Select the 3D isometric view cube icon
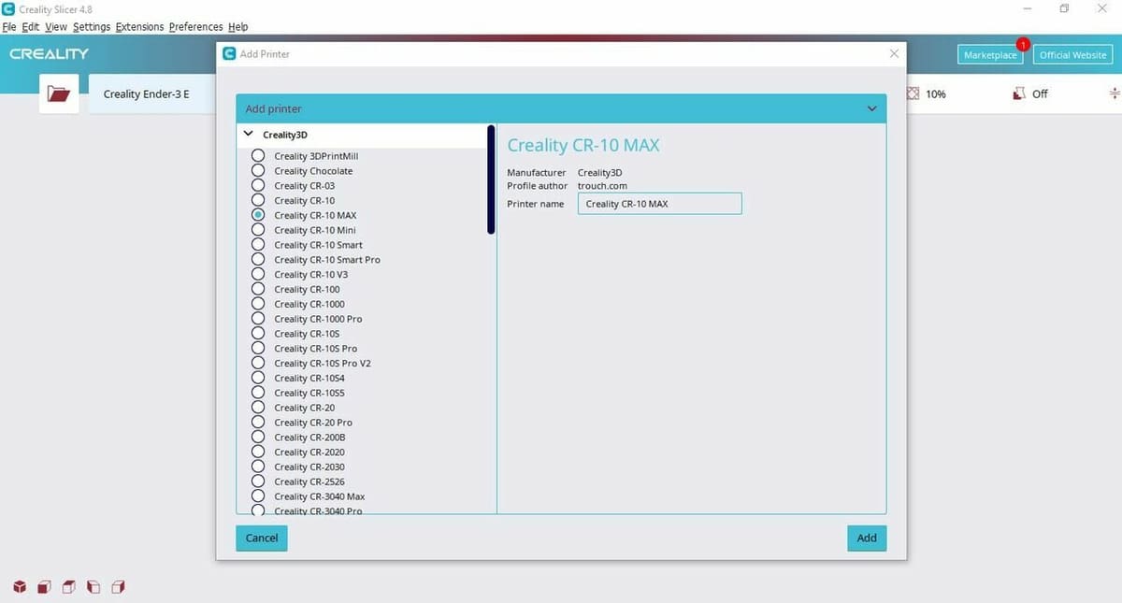Viewport: 1122px width, 603px height. click(20, 587)
